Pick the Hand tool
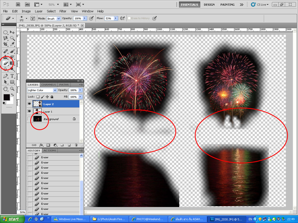The image size is (298, 223). tap(5, 89)
